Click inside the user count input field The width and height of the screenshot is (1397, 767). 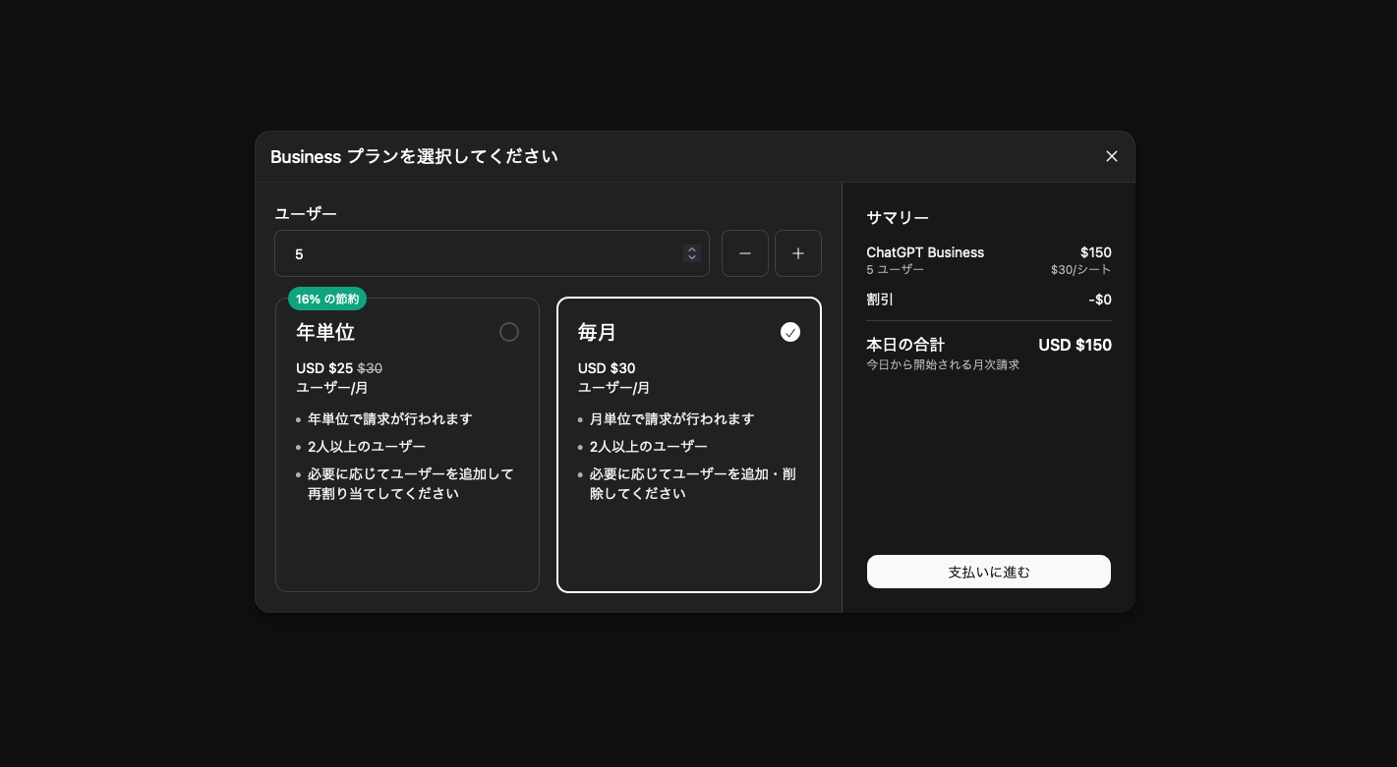click(442, 253)
